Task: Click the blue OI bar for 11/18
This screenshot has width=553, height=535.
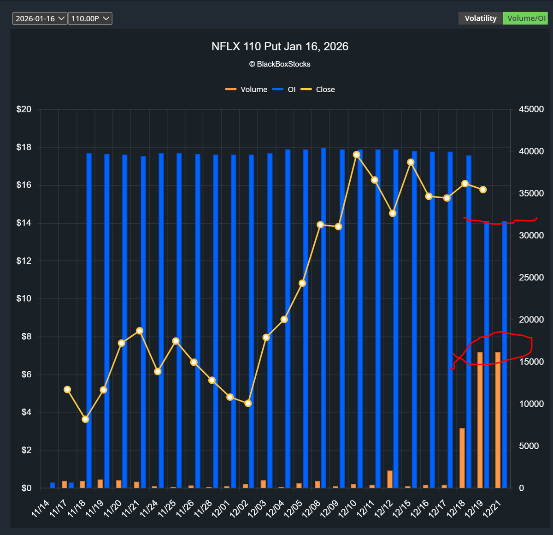Action: click(89, 321)
